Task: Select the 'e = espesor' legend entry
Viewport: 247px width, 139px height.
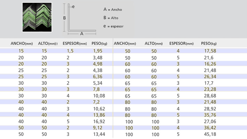Action: 113,26
